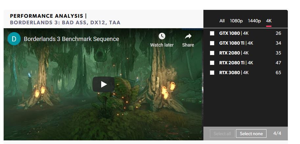Switch to the 1440p tab
The image size is (300, 144).
254,21
